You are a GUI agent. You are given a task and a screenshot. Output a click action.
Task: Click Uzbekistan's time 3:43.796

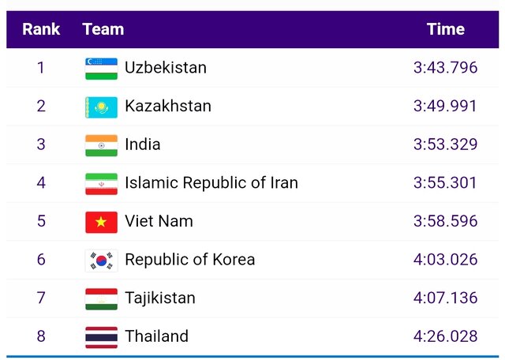pyautogui.click(x=445, y=68)
